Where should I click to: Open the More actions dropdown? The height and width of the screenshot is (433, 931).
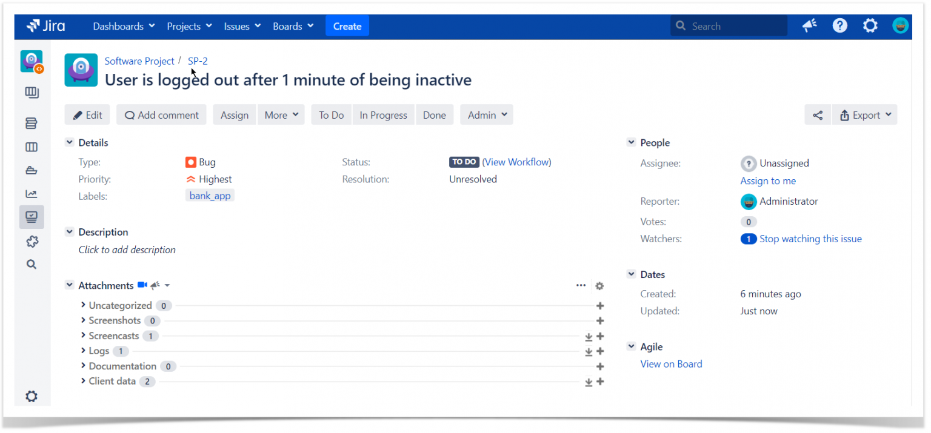click(281, 114)
